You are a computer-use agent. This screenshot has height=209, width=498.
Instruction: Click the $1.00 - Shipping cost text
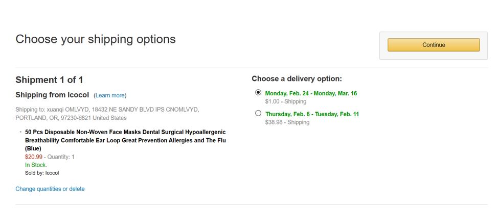click(286, 101)
